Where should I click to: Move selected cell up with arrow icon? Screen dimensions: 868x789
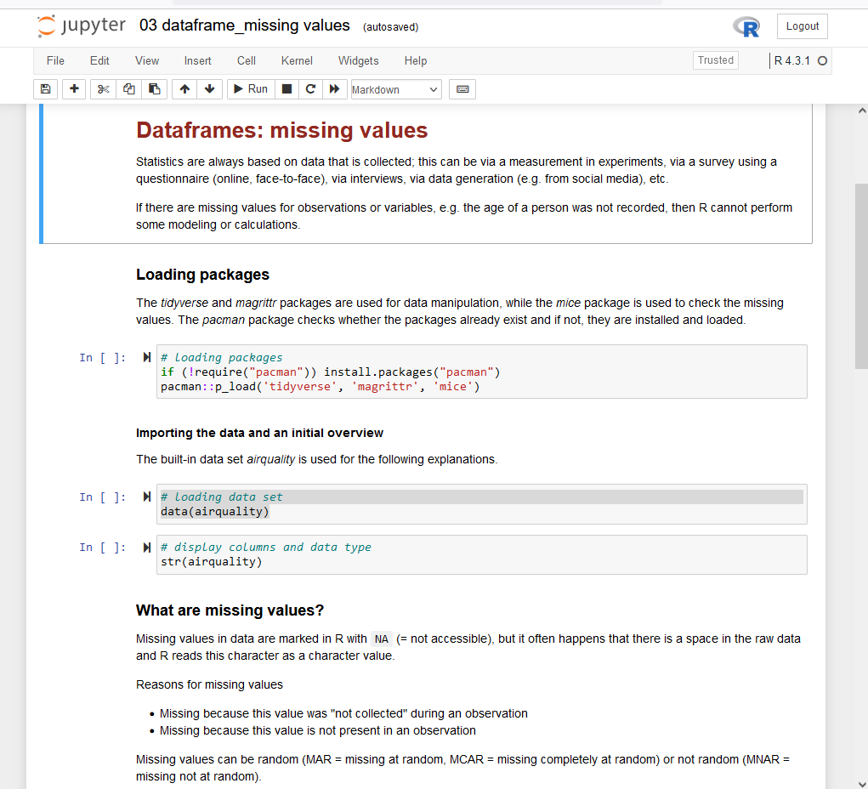pyautogui.click(x=184, y=89)
